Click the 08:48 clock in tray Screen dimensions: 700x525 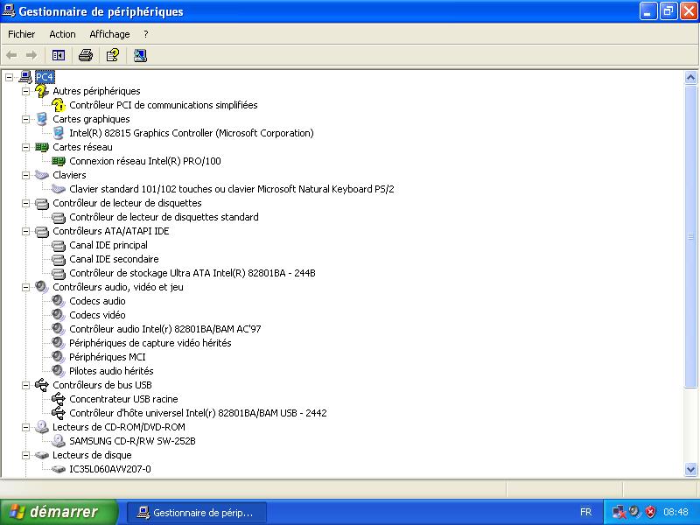pyautogui.click(x=675, y=512)
